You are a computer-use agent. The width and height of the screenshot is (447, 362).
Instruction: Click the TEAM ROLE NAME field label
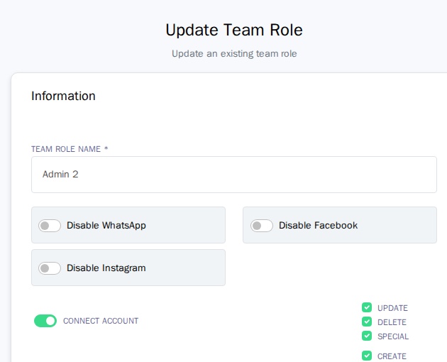click(x=70, y=149)
